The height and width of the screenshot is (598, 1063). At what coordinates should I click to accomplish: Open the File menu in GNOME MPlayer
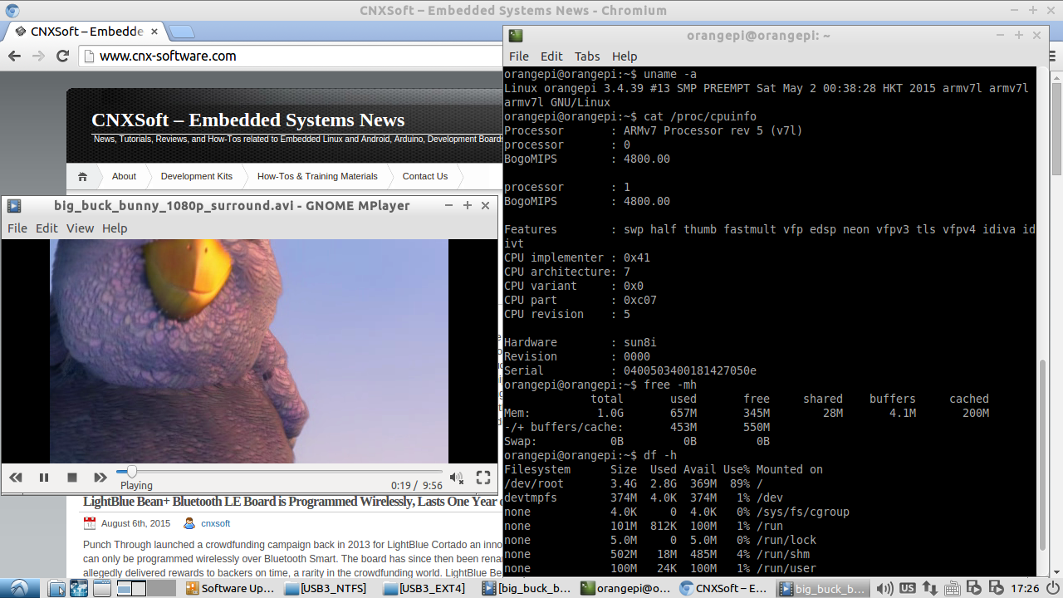point(17,228)
